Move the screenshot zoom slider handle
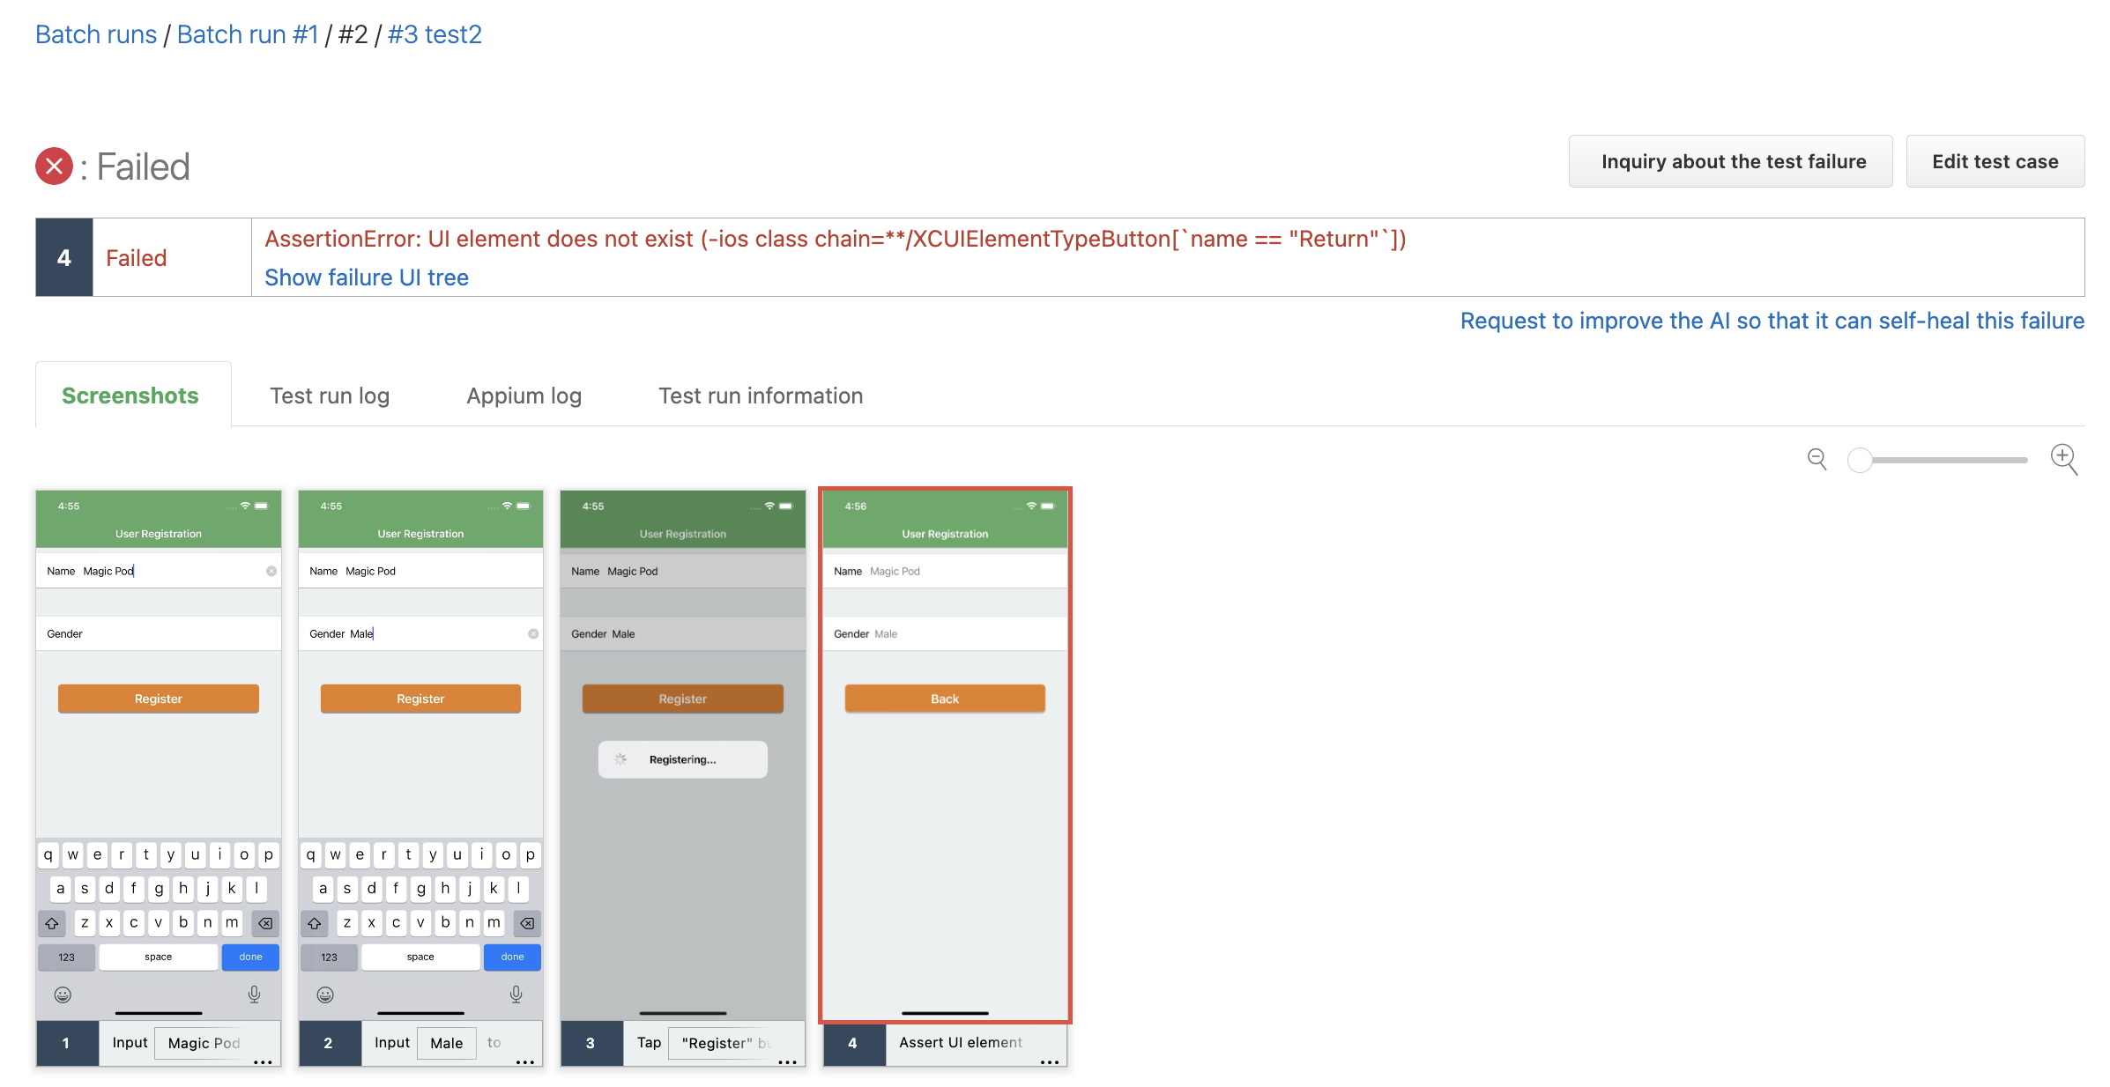Screen dimensions: 2110x1087 pyautogui.click(x=1860, y=460)
